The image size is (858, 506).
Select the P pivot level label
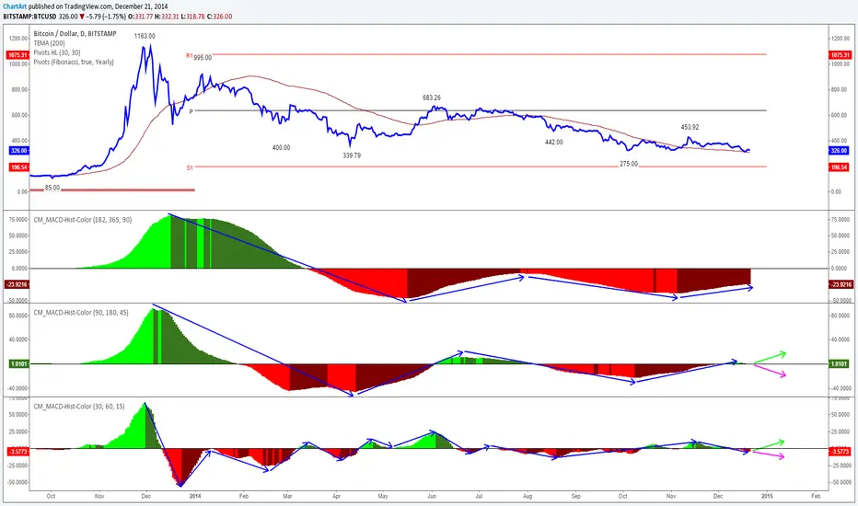(191, 111)
